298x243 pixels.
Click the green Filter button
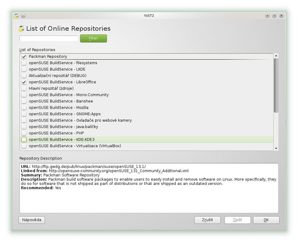[93, 38]
